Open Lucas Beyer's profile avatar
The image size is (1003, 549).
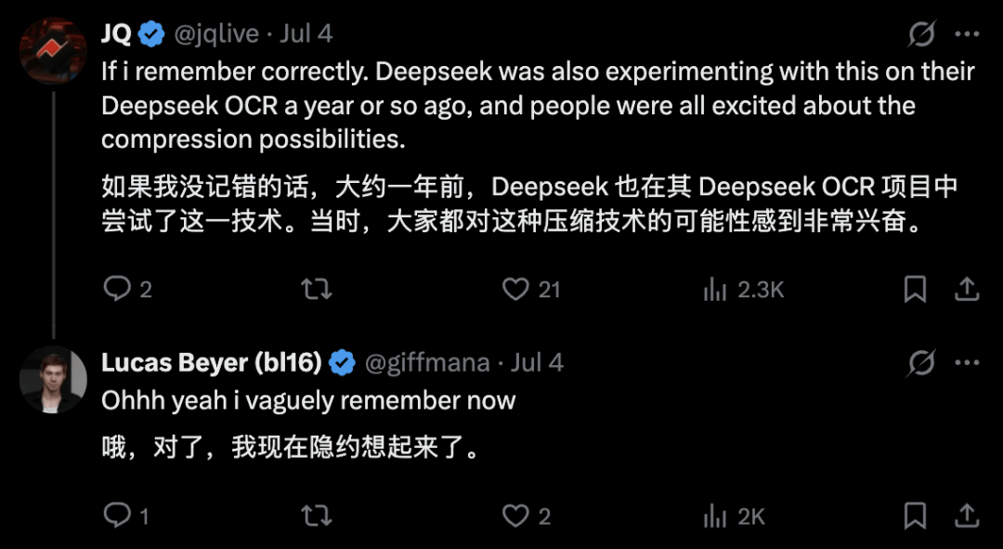[53, 379]
